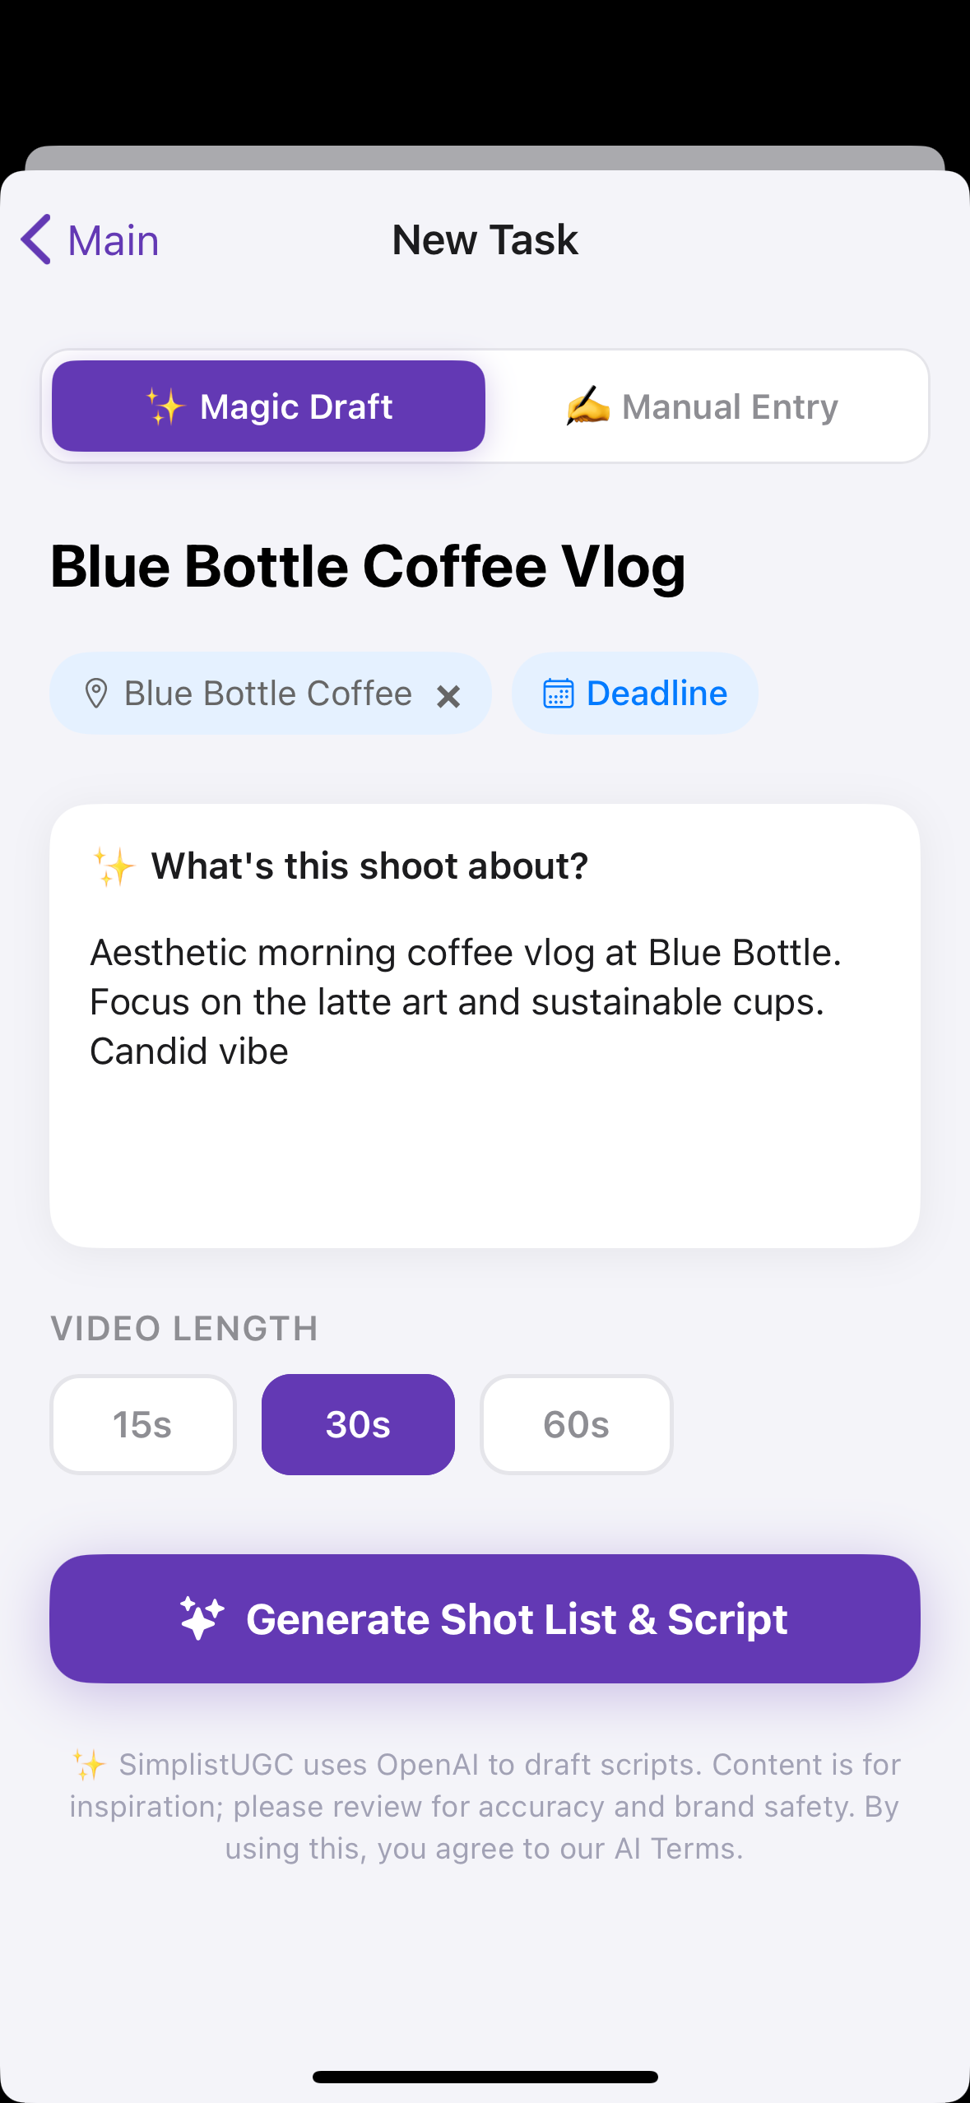Generate Shot List & Script
970x2103 pixels.
(x=485, y=1618)
